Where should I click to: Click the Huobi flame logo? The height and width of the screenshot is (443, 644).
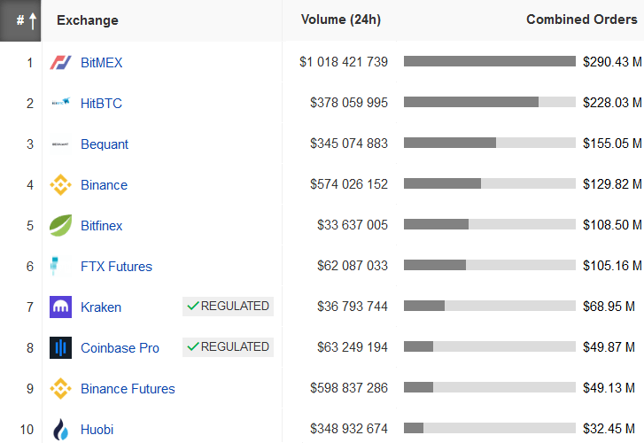(60, 430)
